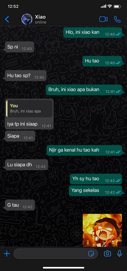The width and height of the screenshot is (127, 271).
Task: Open the camera to take photo
Action: 107,254
